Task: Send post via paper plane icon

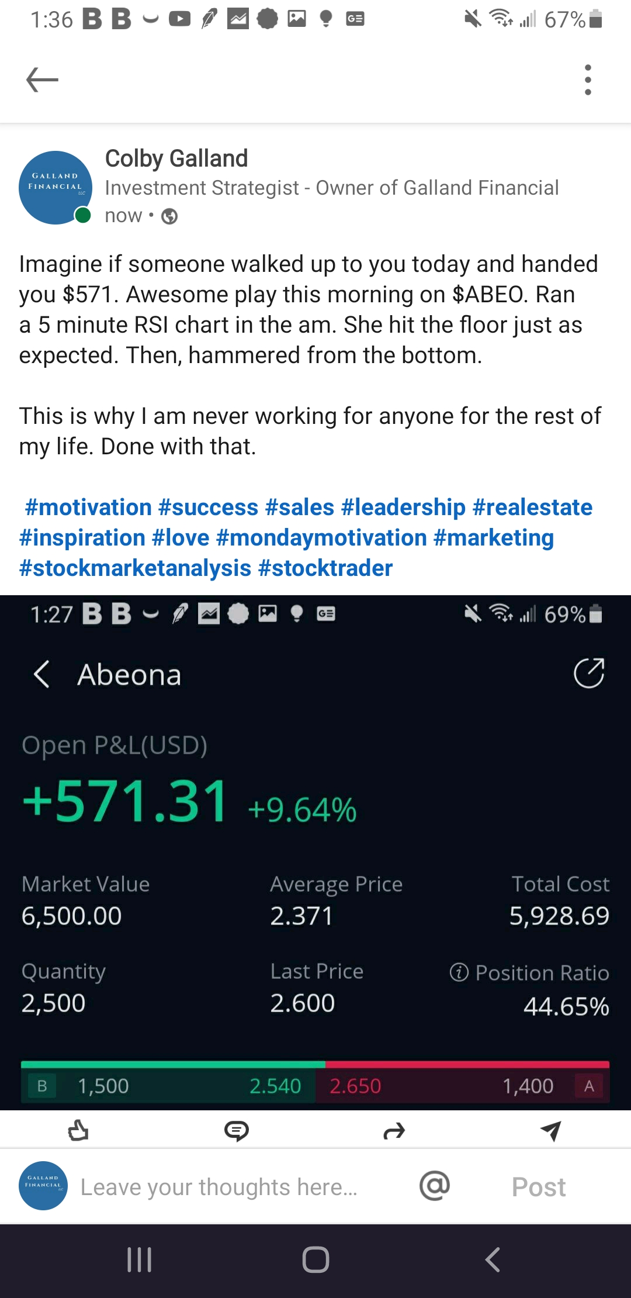Action: point(551,1131)
